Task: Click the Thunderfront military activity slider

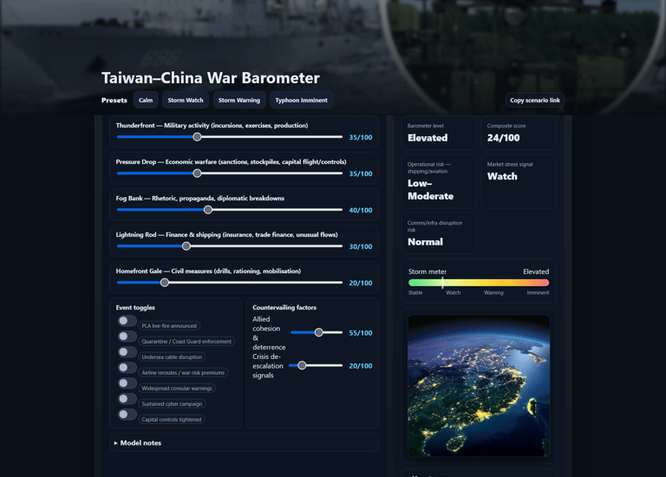Action: point(230,137)
